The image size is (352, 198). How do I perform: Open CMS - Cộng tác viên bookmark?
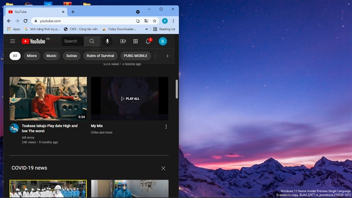point(81,29)
